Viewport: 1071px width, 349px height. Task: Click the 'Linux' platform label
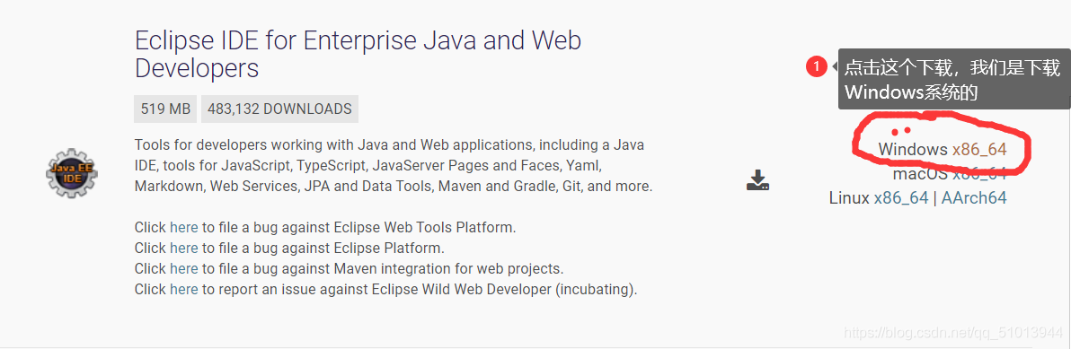[x=850, y=198]
